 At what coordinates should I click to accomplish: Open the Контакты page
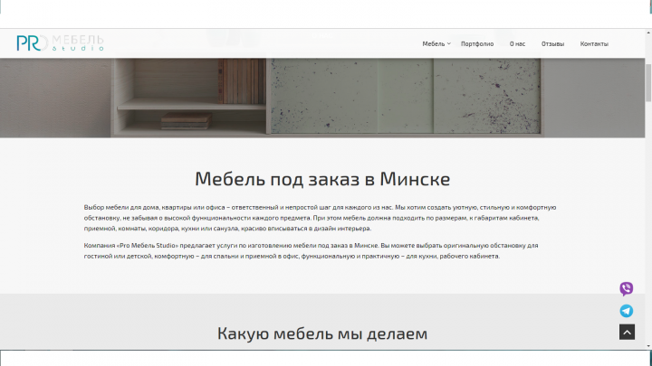(x=594, y=43)
